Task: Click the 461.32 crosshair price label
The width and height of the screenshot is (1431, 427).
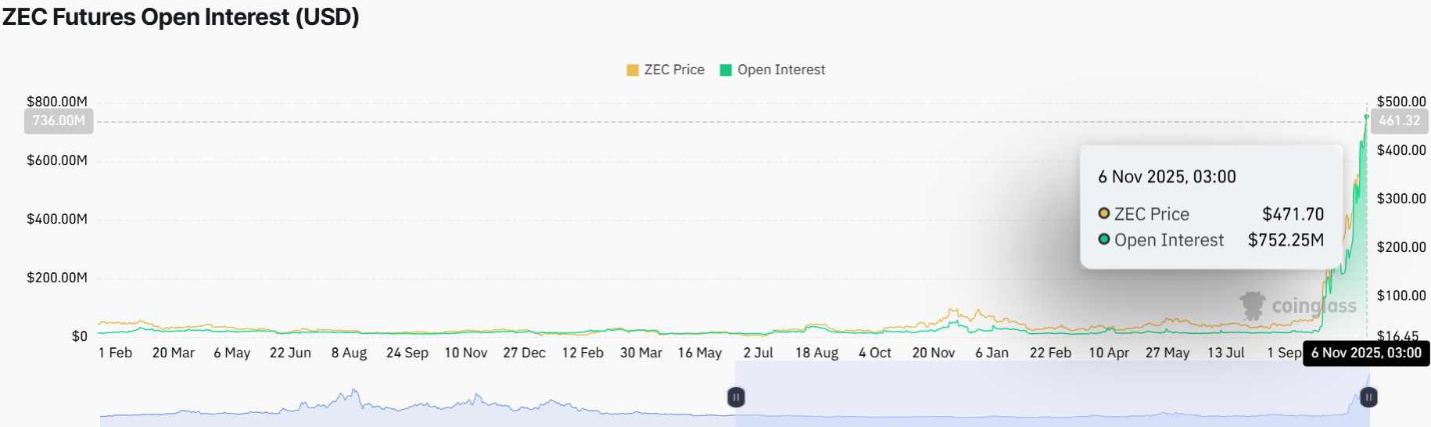Action: point(1399,121)
